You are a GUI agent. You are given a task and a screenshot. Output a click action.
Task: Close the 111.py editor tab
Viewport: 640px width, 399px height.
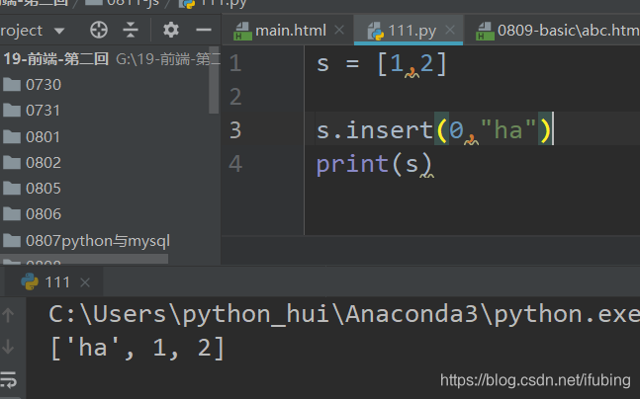pyautogui.click(x=450, y=30)
